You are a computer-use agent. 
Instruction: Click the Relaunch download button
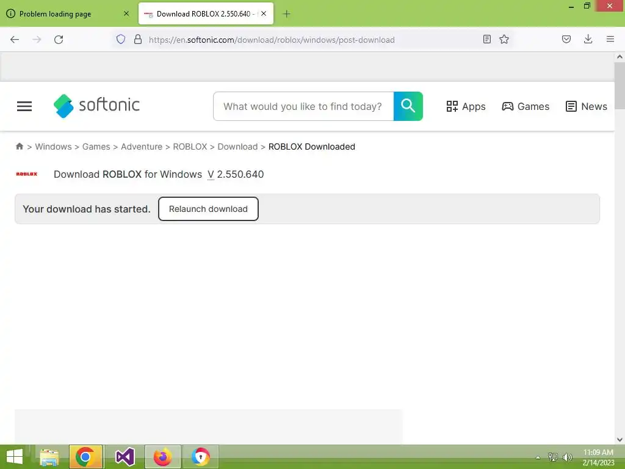pos(208,209)
